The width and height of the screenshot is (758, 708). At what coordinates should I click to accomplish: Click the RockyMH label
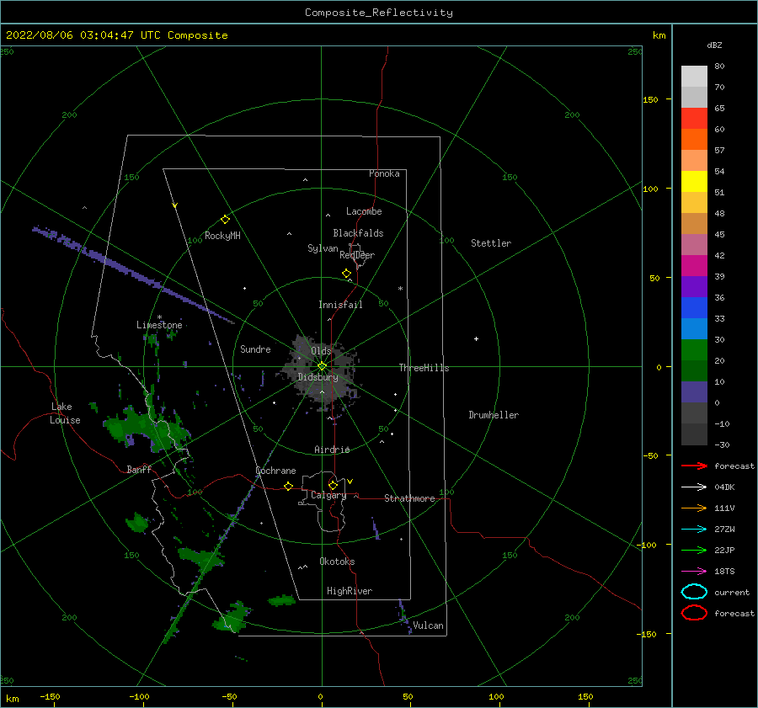coord(222,236)
